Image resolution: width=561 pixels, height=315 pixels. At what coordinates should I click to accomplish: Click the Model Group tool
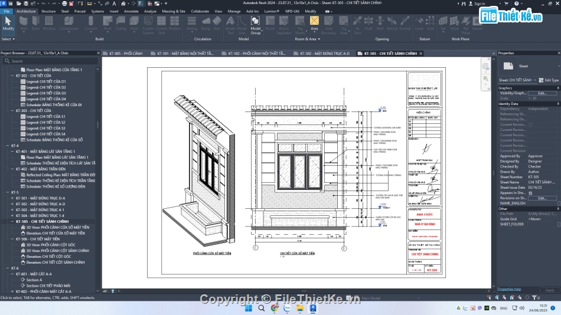click(x=256, y=25)
